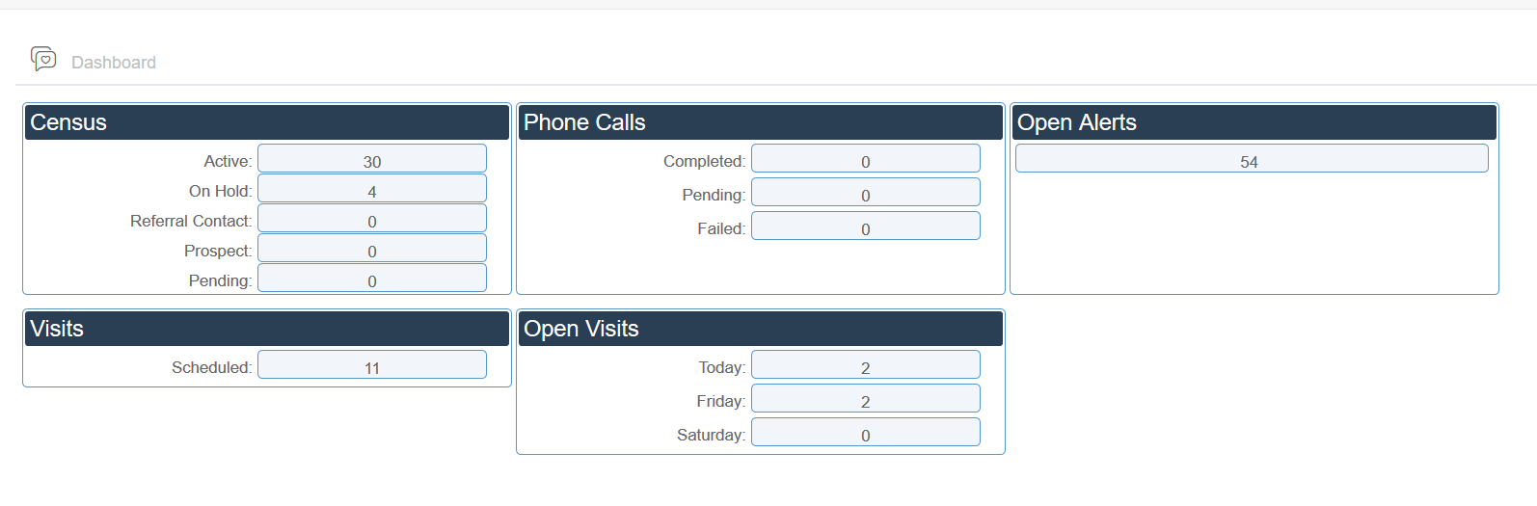
Task: Select the On Hold census value
Action: (x=372, y=188)
